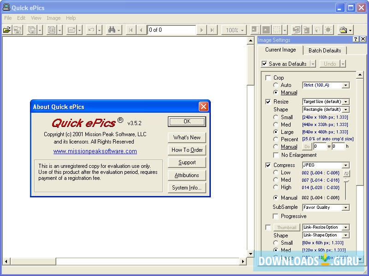Click the image counter field showing 0 of 0
The image size is (369, 276).
point(172,30)
